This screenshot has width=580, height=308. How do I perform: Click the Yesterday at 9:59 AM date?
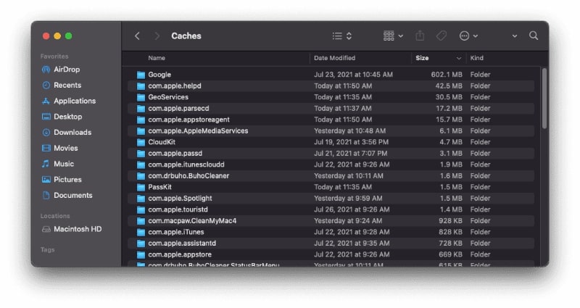(x=348, y=198)
